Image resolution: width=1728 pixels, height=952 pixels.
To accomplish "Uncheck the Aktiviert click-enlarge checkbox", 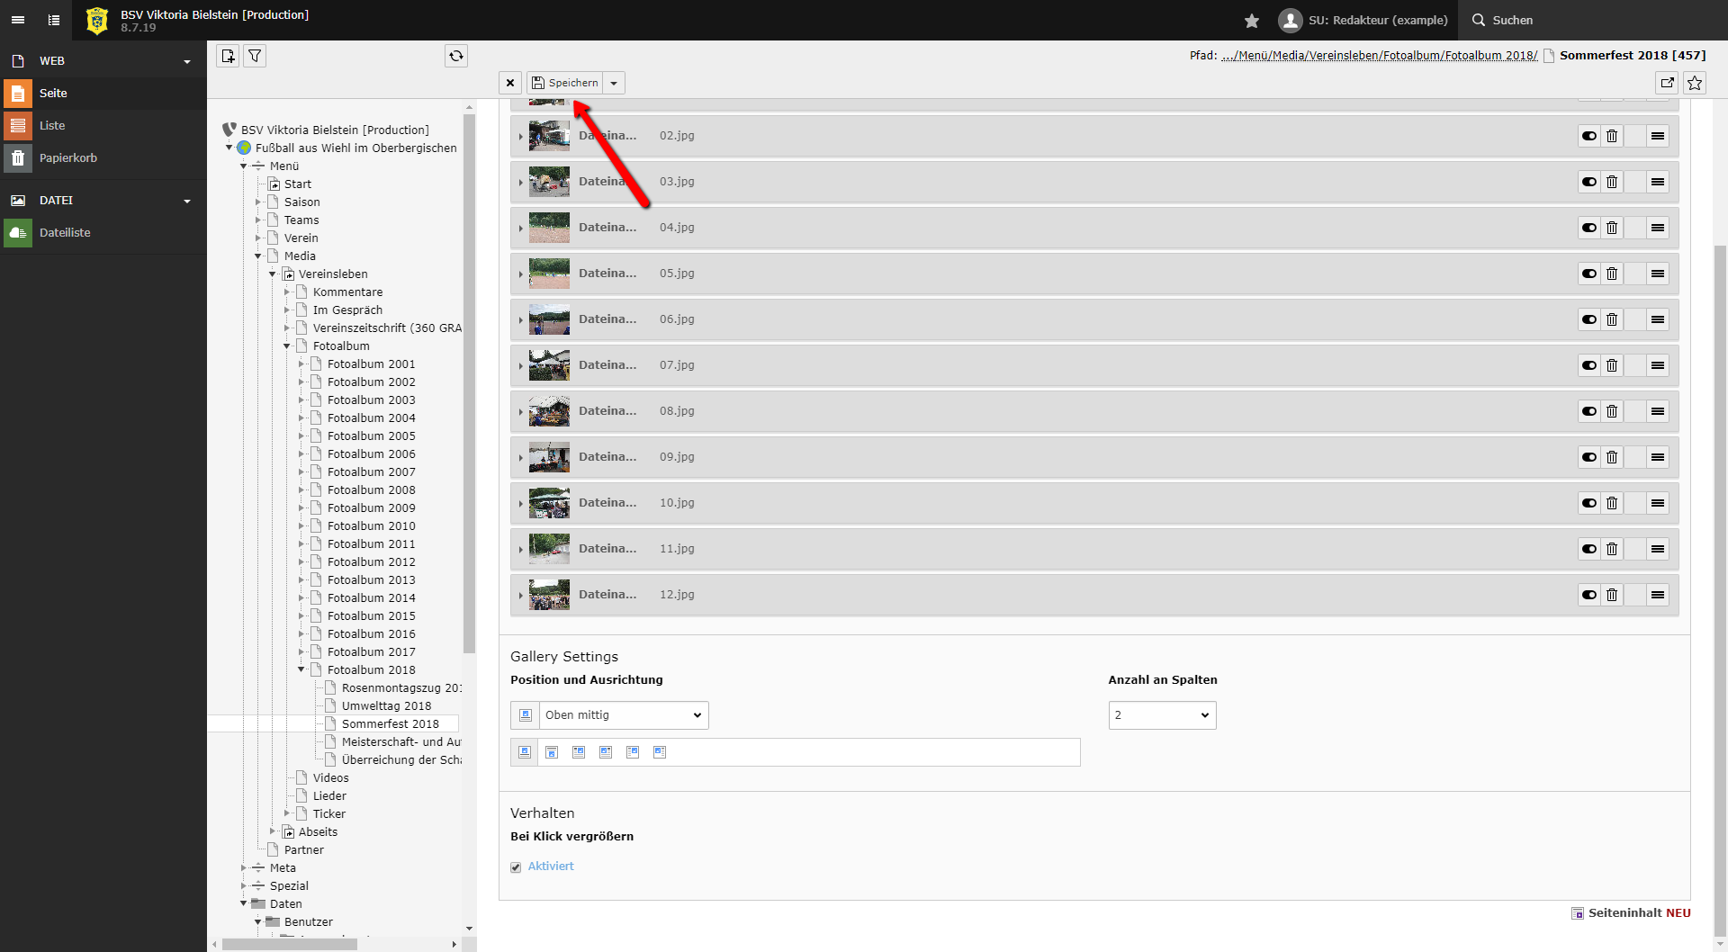I will pos(516,867).
